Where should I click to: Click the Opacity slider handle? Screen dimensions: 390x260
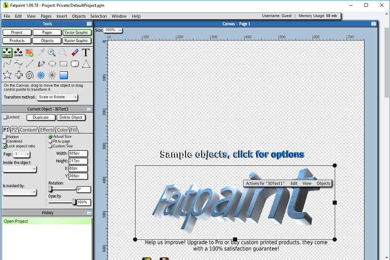[x=74, y=202]
